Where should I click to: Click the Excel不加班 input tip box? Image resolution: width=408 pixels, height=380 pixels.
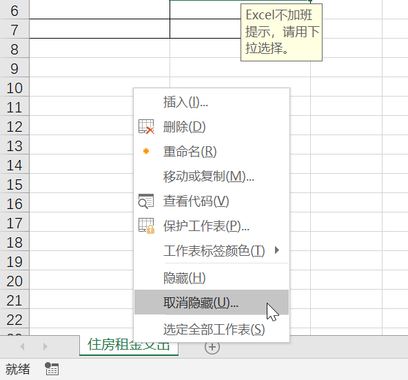point(282,32)
